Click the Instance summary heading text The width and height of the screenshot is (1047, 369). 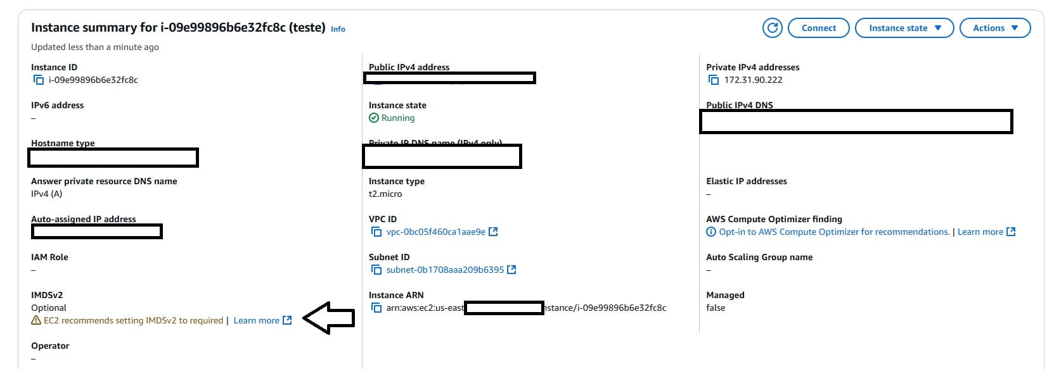pyautogui.click(x=178, y=27)
